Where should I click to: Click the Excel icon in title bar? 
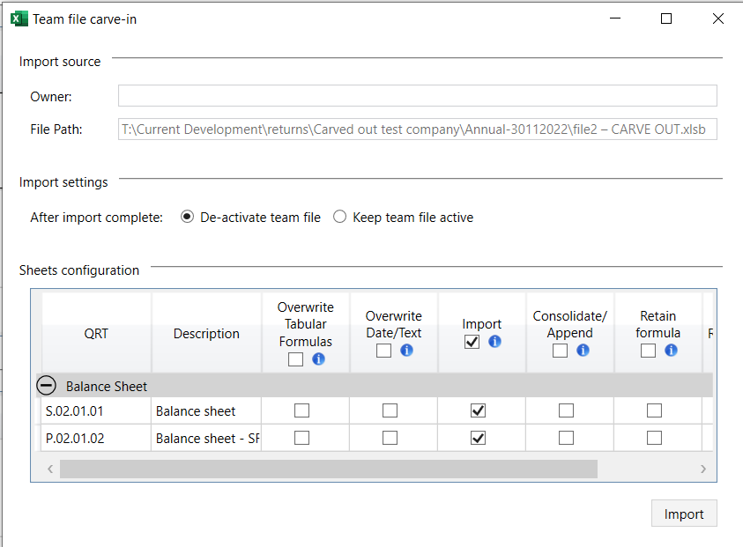point(19,18)
